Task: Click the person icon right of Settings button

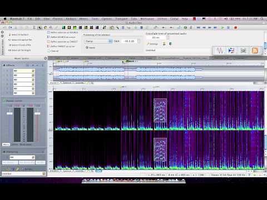Action: (x=164, y=44)
